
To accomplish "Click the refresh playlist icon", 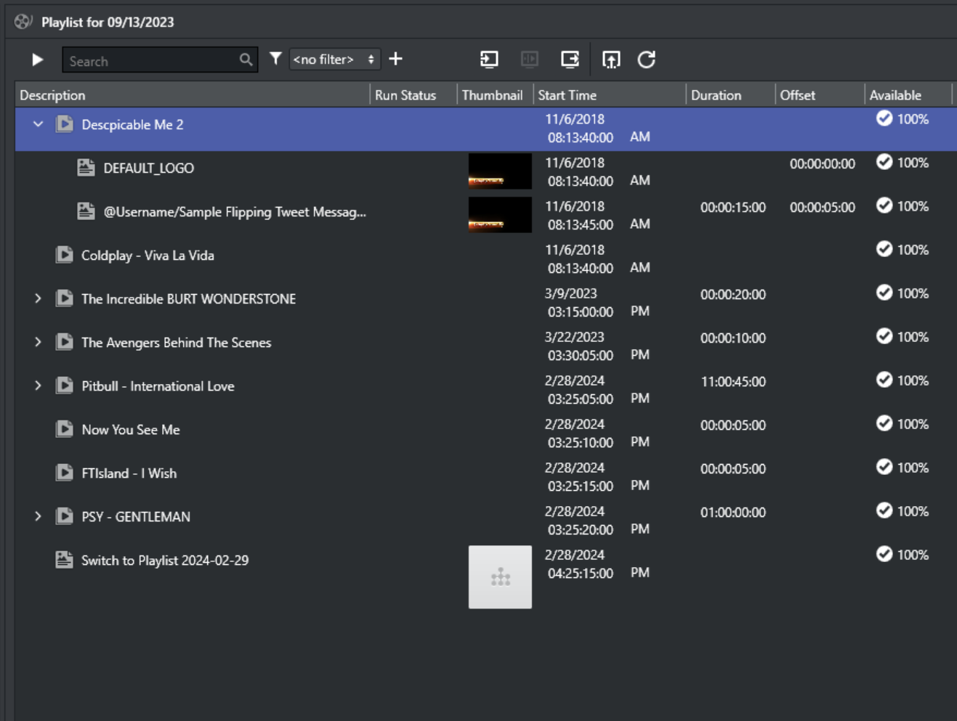I will point(646,60).
